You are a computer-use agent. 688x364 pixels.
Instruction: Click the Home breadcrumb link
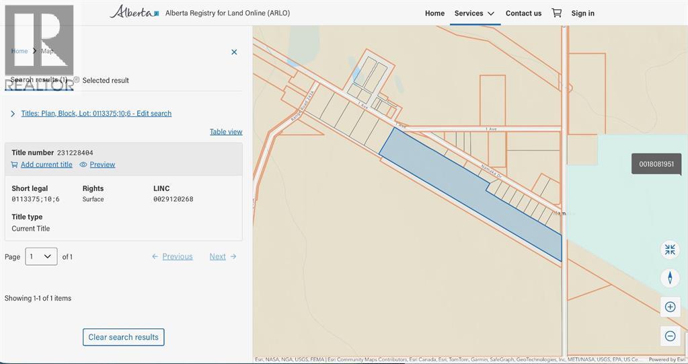(20, 51)
